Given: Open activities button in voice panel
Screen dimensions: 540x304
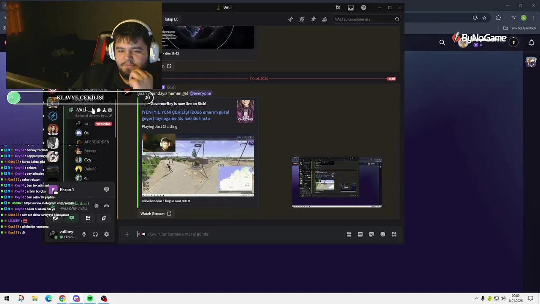Looking at the screenshot, I should [88, 218].
